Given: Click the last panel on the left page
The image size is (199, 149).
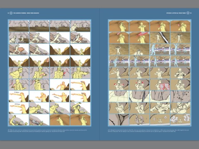Looking at the screenshot, I should tap(80, 120).
